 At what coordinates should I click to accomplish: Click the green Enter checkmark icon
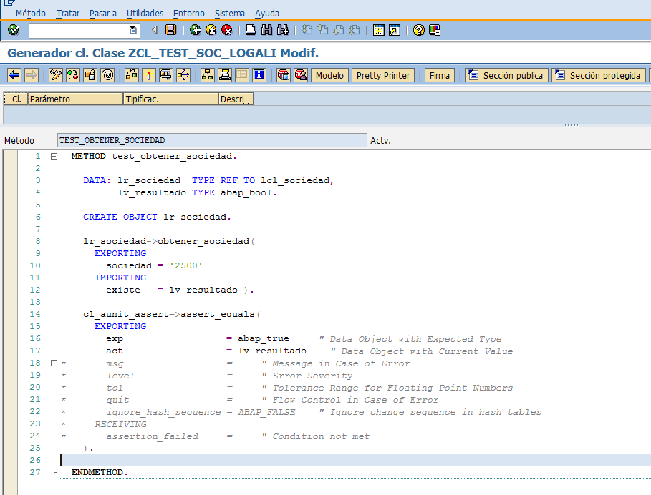14,30
